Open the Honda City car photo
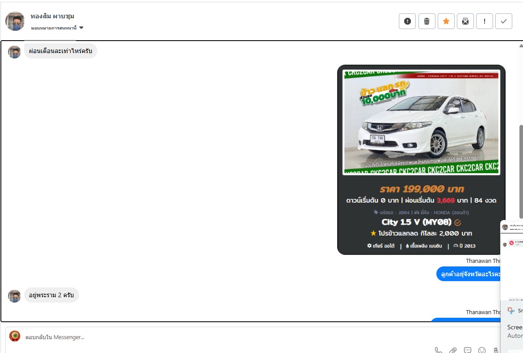This screenshot has height=353, width=523. (421, 122)
